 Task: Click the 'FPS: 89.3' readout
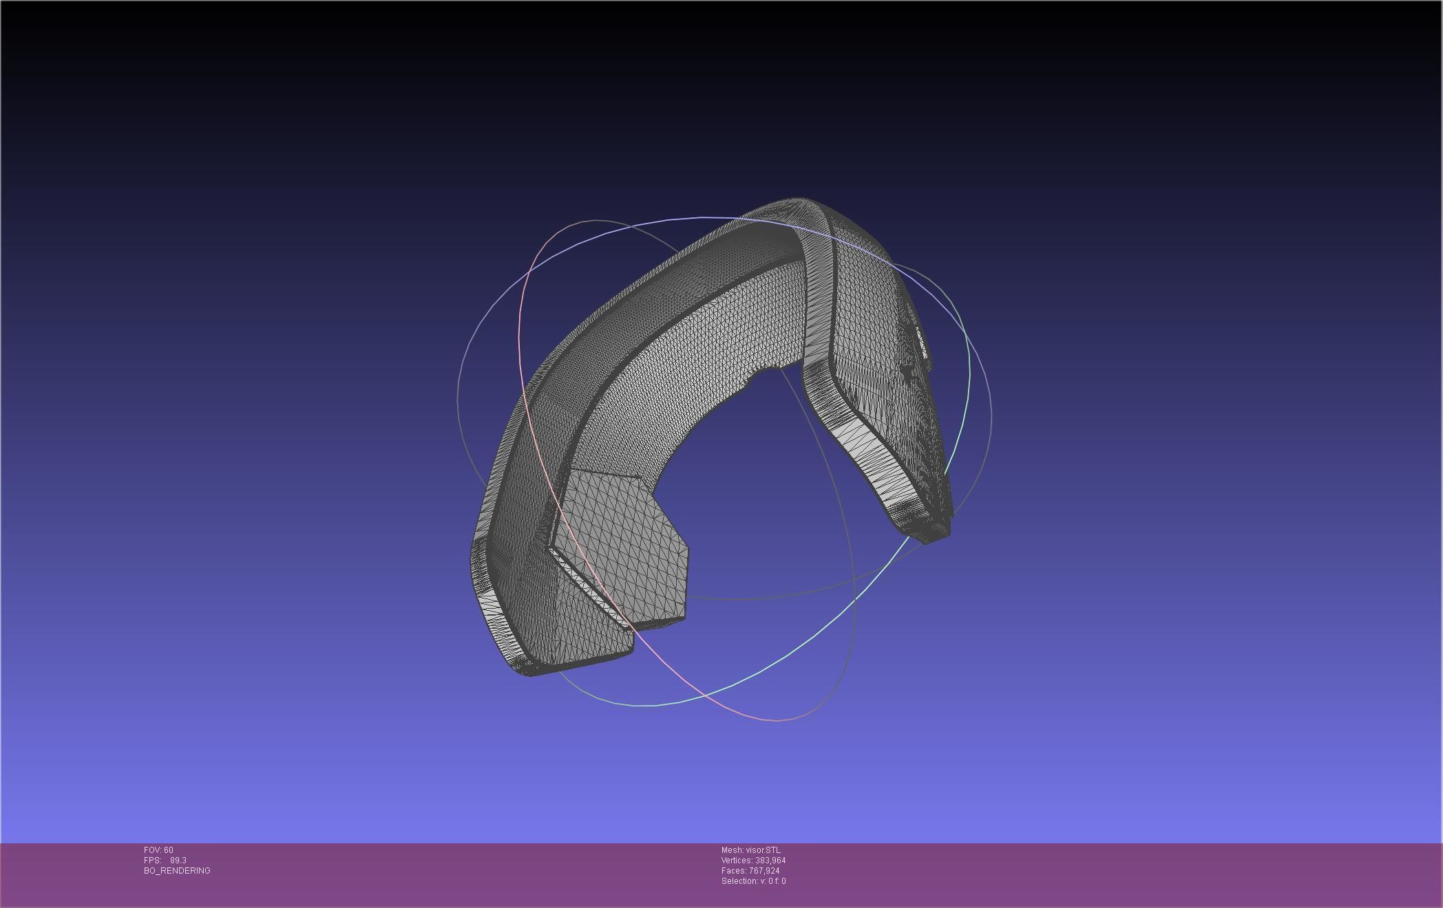click(x=165, y=861)
